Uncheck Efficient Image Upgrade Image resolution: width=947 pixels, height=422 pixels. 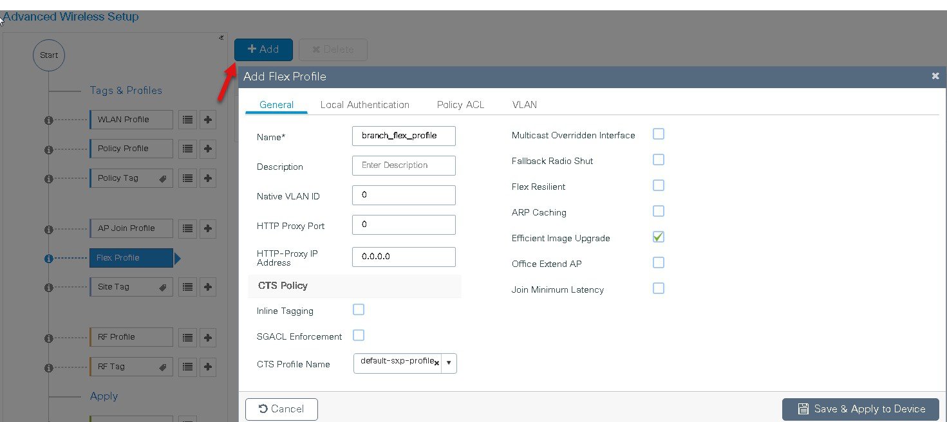pyautogui.click(x=658, y=237)
